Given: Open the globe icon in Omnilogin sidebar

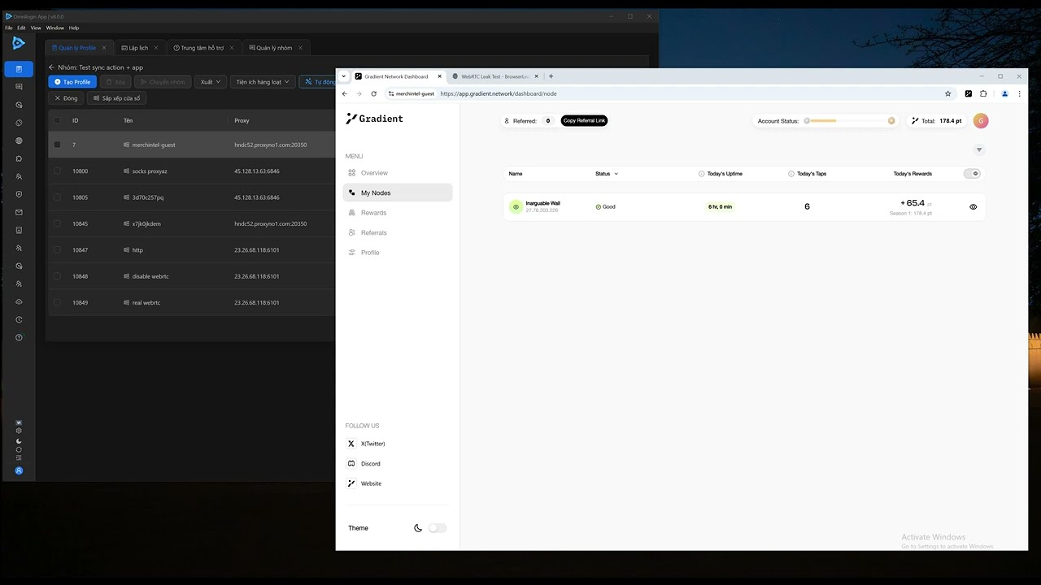Looking at the screenshot, I should (x=19, y=141).
